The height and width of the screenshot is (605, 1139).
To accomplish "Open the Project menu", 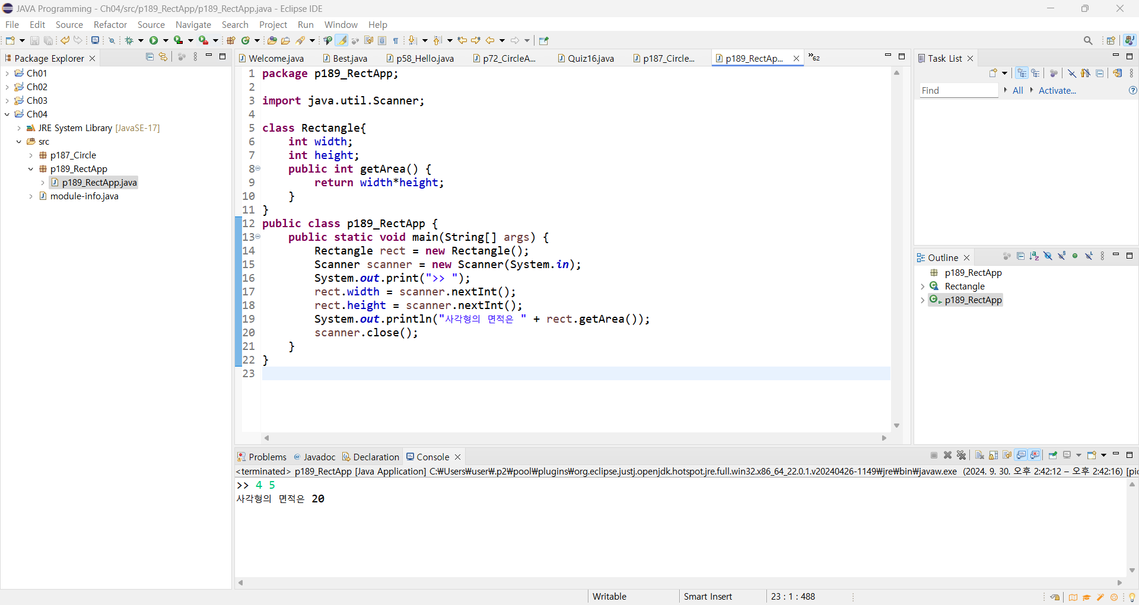I will (x=273, y=24).
